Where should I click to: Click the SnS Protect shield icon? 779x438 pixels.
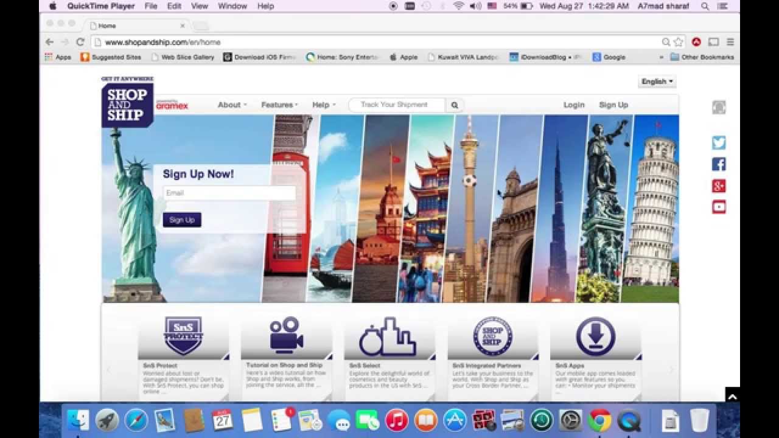(x=183, y=336)
